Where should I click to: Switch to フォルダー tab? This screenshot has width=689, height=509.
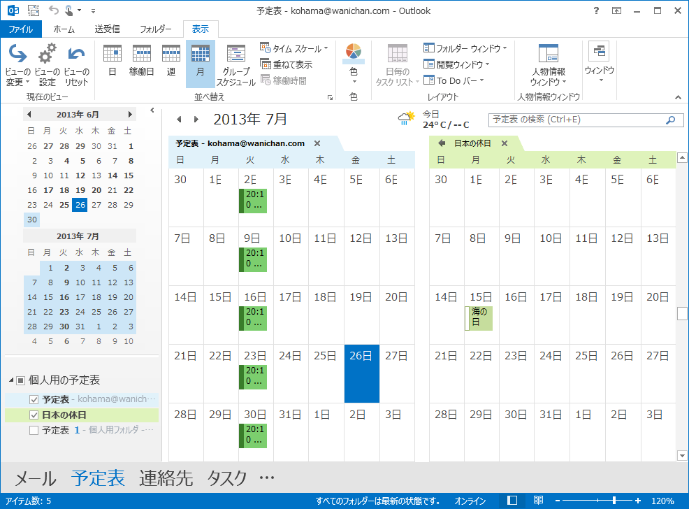156,29
